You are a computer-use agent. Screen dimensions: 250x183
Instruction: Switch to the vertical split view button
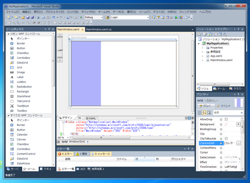(186, 118)
